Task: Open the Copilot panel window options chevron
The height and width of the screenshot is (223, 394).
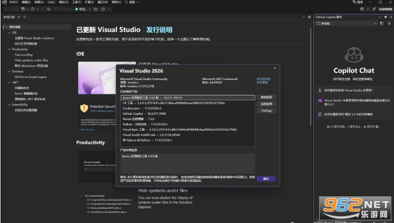Action: (x=380, y=17)
